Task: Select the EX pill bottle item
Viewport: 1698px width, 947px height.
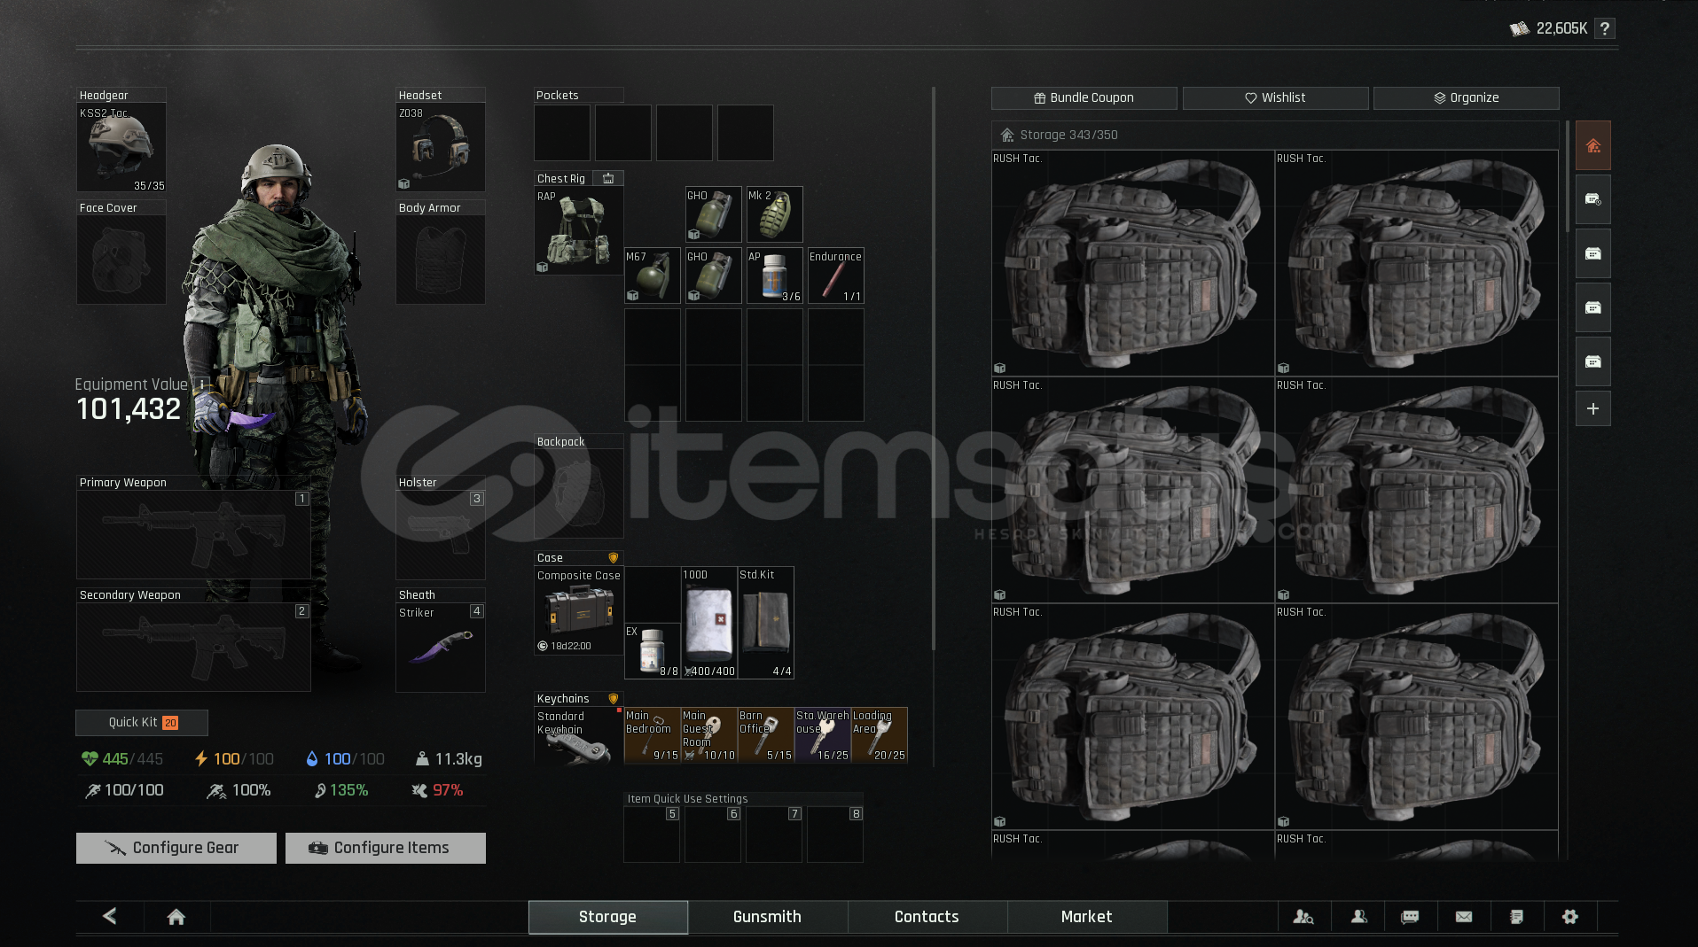Action: click(653, 651)
